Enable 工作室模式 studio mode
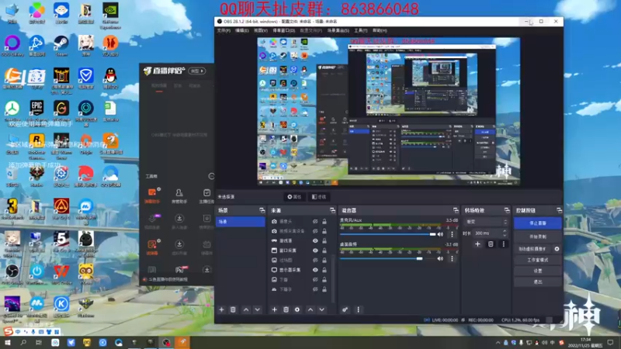The width and height of the screenshot is (621, 349). (537, 260)
